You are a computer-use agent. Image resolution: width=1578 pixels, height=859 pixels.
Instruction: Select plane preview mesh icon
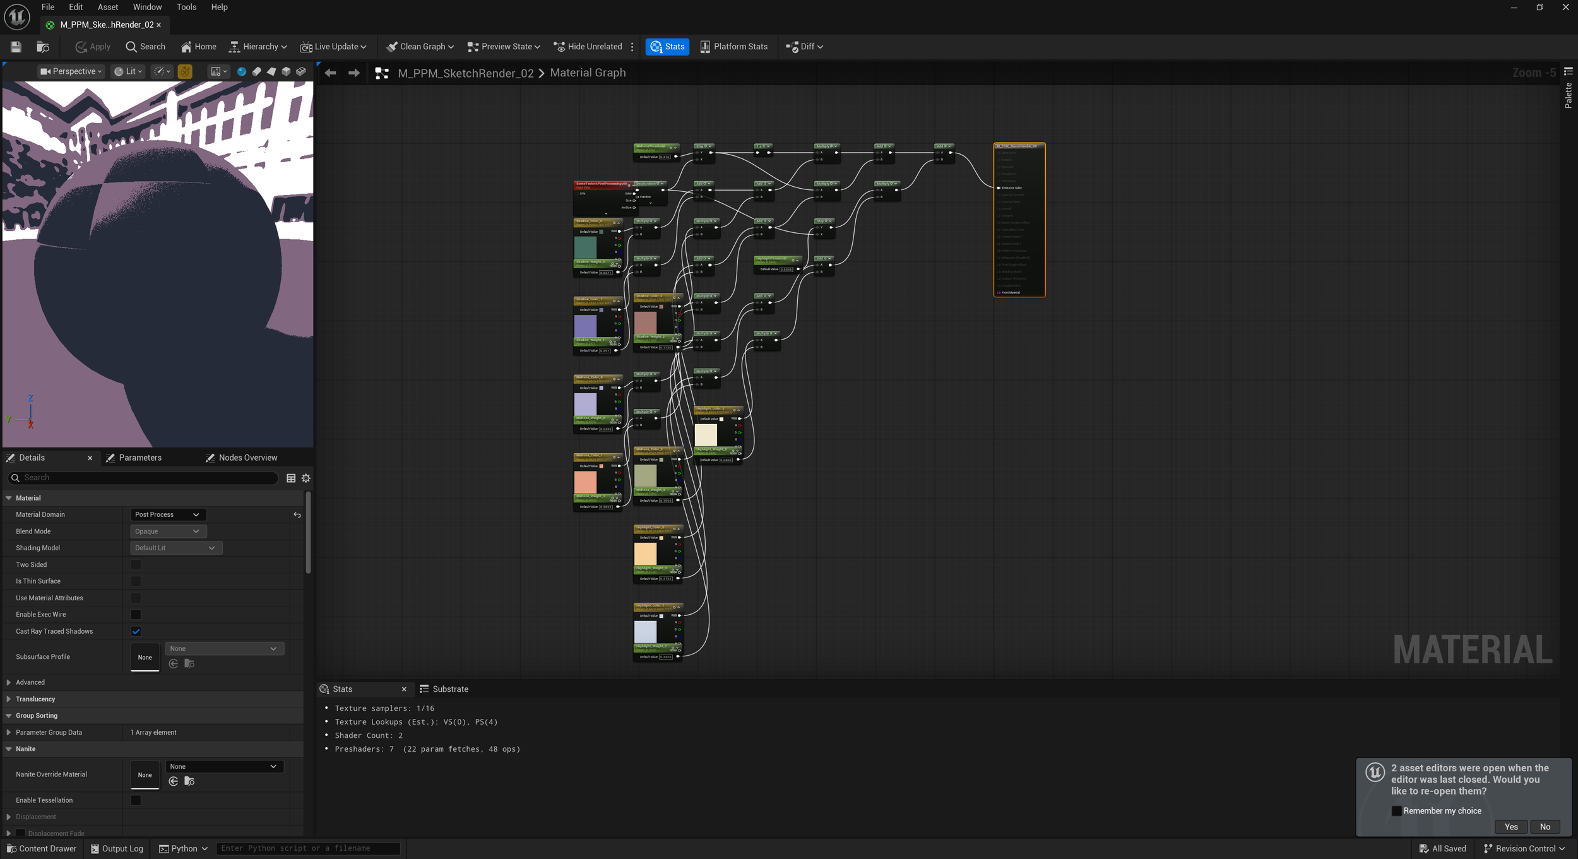coord(271,71)
